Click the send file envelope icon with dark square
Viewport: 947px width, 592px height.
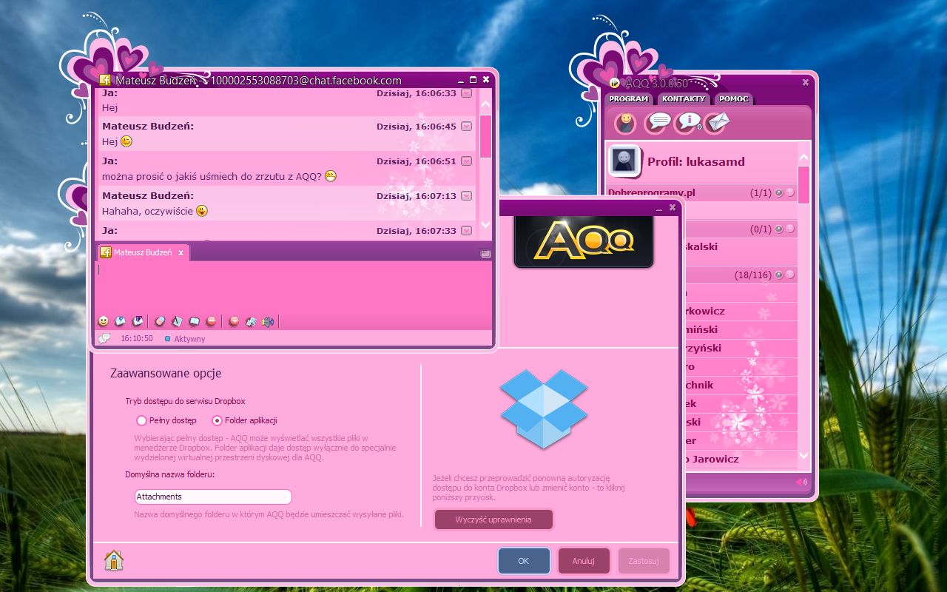click(x=138, y=321)
